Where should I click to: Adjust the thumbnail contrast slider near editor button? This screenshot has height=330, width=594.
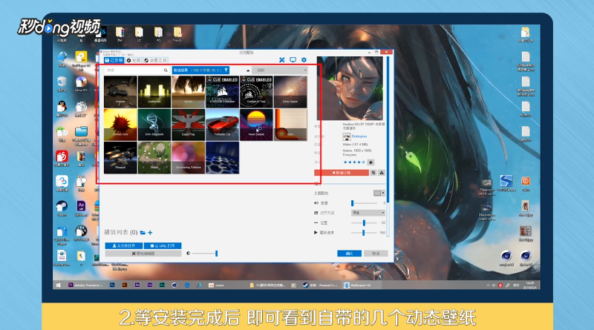(x=205, y=253)
